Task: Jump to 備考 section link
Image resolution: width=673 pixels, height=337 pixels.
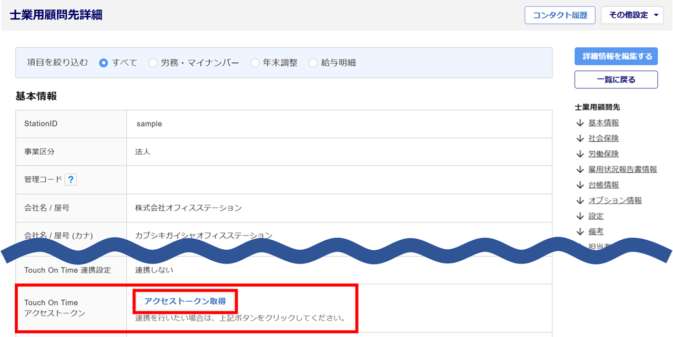Action: tap(596, 231)
